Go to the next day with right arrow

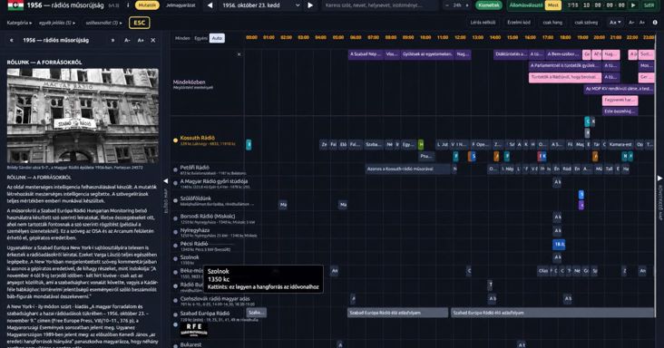click(310, 5)
